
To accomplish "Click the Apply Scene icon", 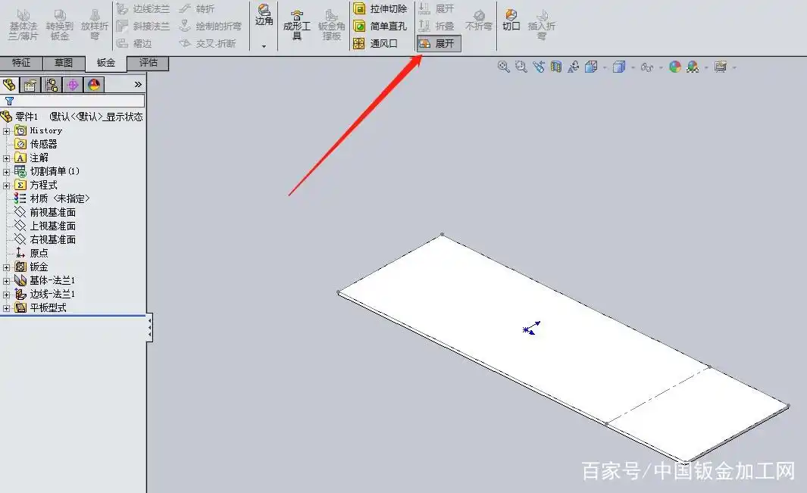I will click(x=693, y=67).
